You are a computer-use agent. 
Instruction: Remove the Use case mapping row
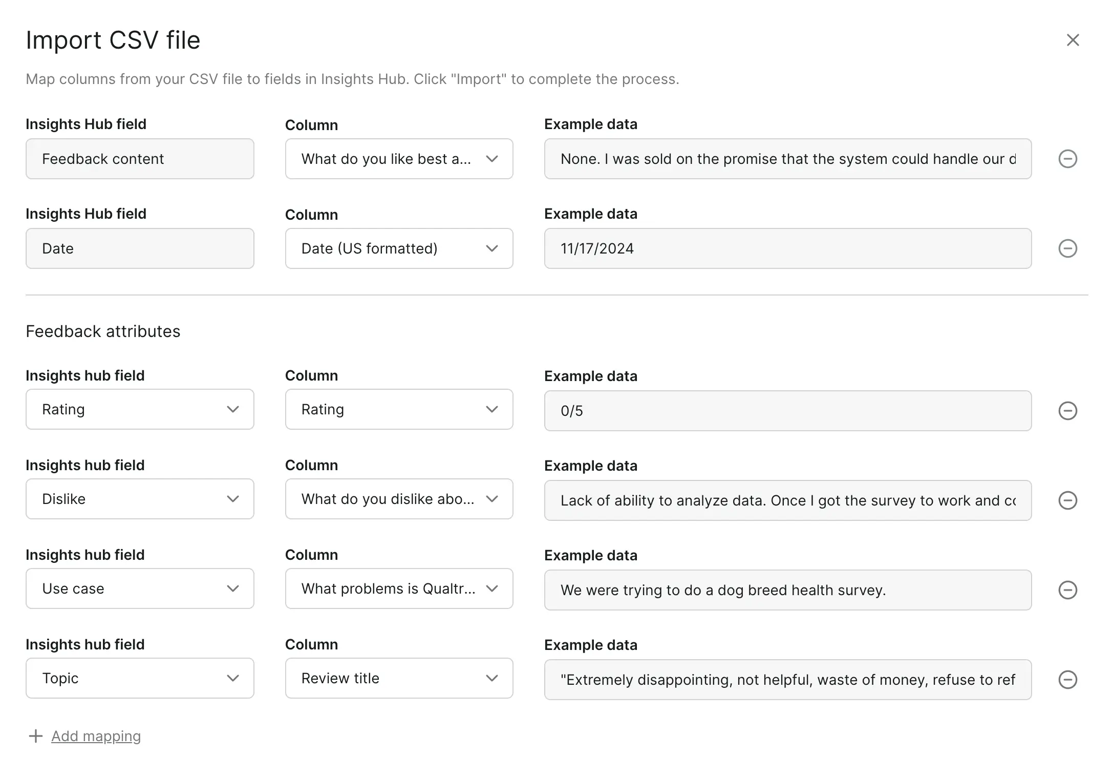tap(1068, 590)
